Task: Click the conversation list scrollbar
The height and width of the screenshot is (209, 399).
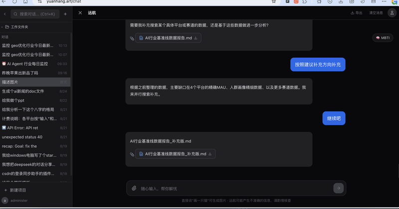Action: [x=71, y=104]
